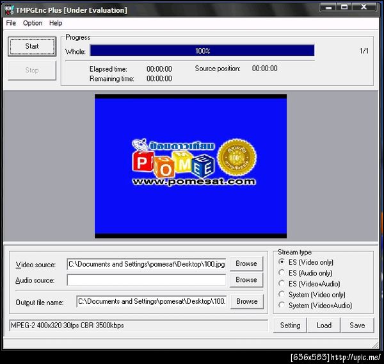384x364 pixels.
Task: Click the Video source label
Action: click(36, 265)
